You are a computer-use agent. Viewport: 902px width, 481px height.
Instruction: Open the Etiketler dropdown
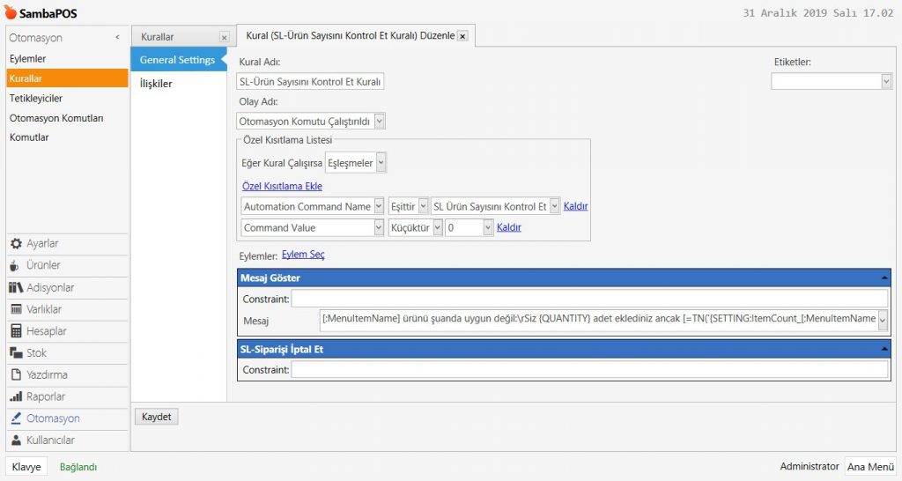click(886, 81)
